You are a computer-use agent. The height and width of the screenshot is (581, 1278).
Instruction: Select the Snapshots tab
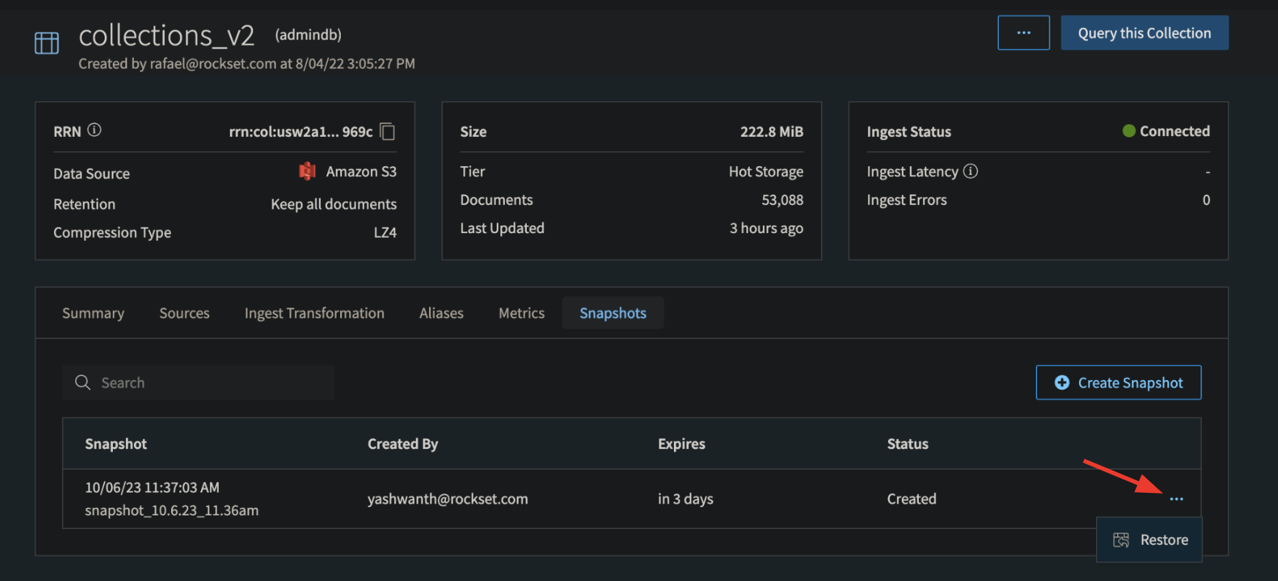(x=613, y=313)
